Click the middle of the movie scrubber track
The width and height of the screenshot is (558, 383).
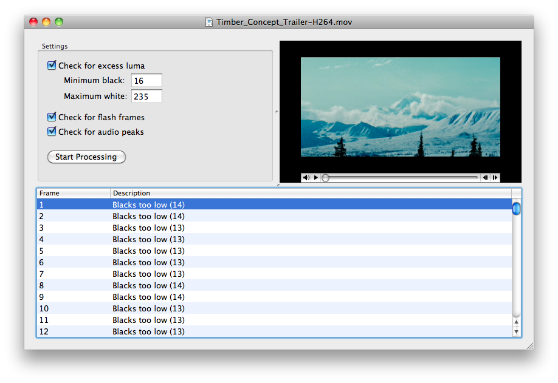(x=400, y=177)
